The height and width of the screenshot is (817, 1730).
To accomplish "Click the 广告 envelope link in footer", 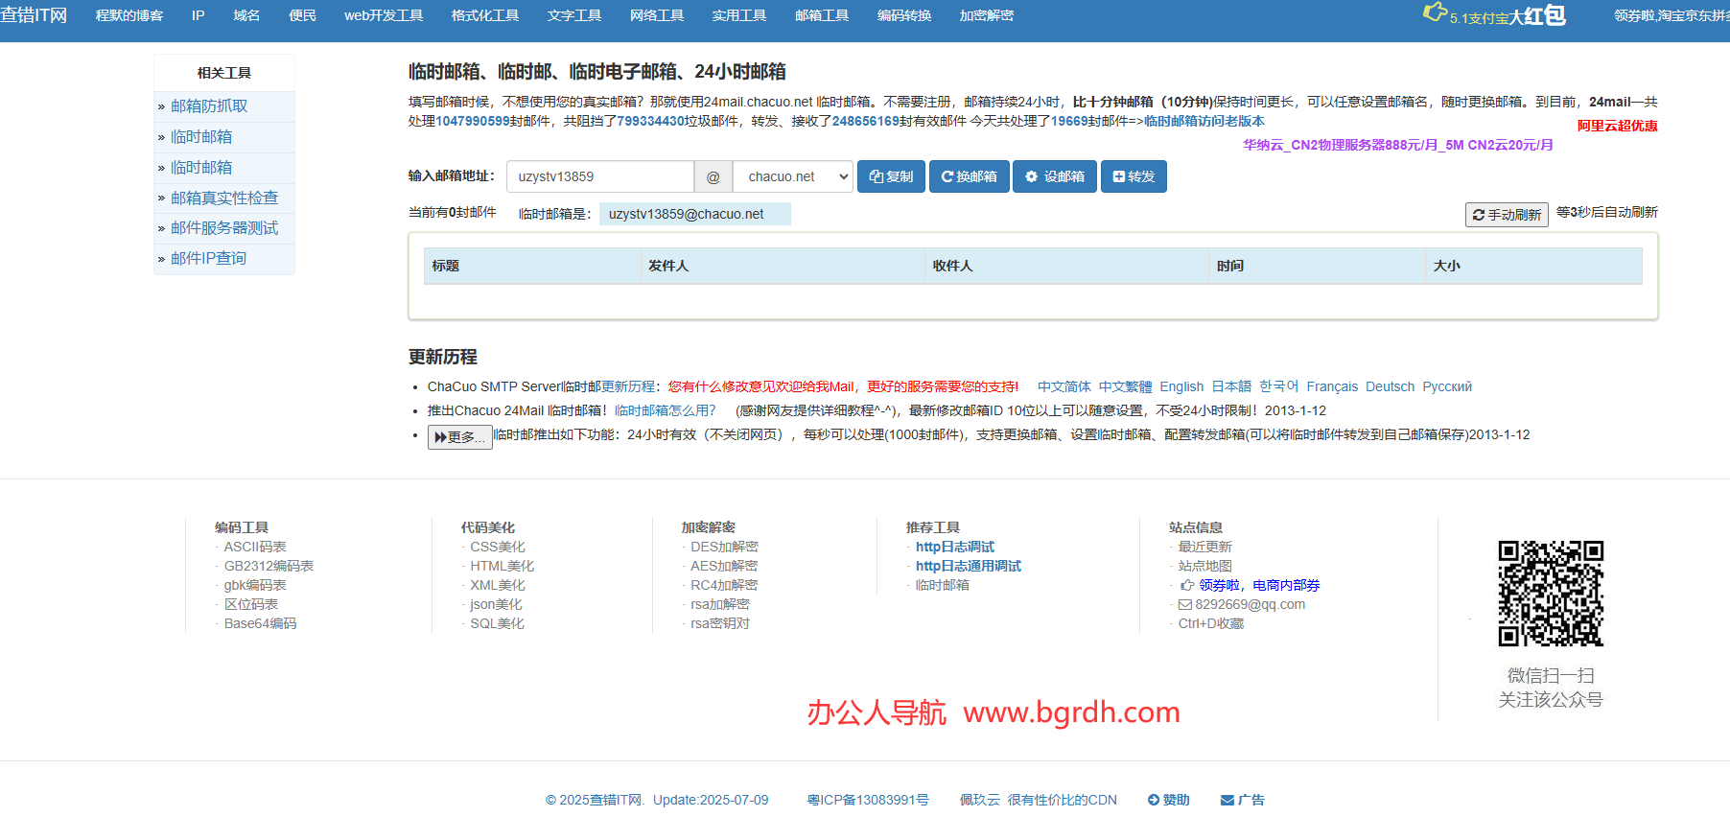I will [x=1242, y=800].
